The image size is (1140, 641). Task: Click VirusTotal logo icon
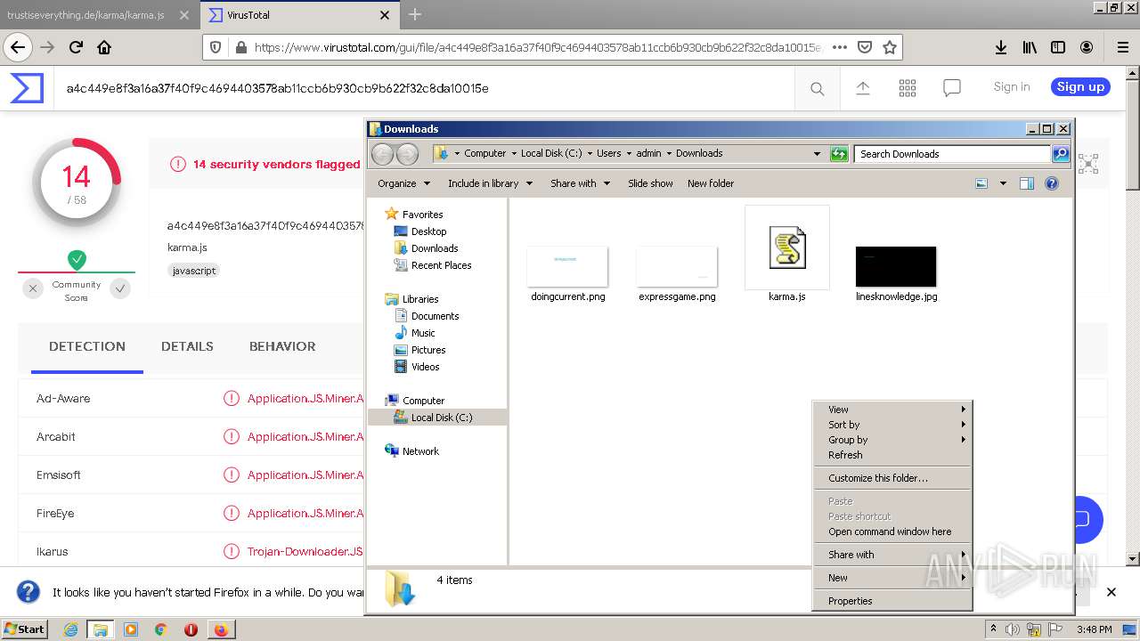(27, 87)
